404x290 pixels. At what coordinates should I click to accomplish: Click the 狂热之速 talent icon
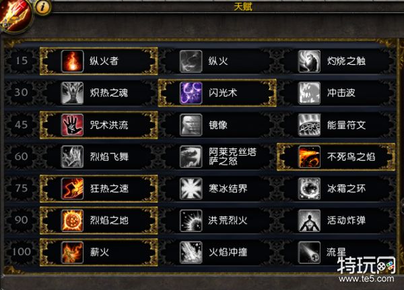(x=73, y=189)
